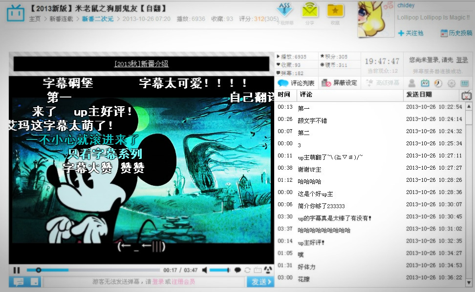Pause the video playback
Image resolution: width=475 pixels, height=292 pixels.
click(17, 270)
